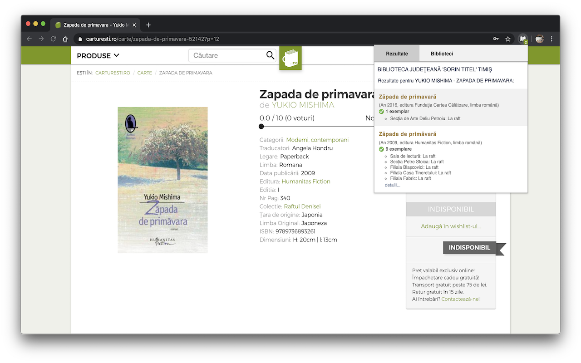
Task: Go forward with the browser forward arrow
Action: (41, 39)
